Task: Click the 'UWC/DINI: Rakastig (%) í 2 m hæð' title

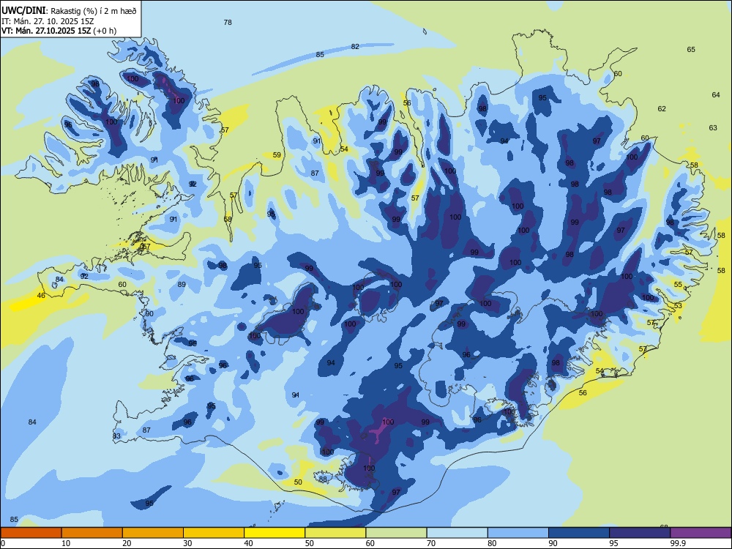Action: point(69,11)
